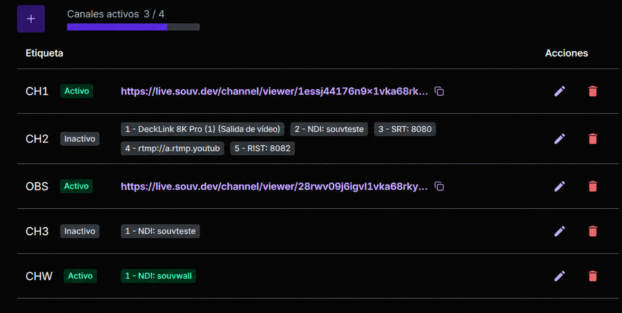Delete channel CH2 with trash icon

tap(592, 139)
